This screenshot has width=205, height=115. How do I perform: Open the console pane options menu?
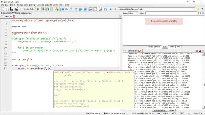[203, 51]
